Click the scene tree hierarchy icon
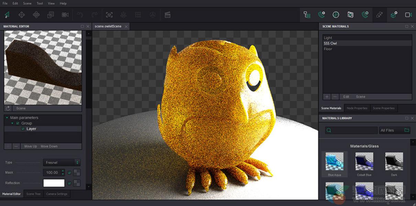The image size is (416, 206). pos(307,15)
